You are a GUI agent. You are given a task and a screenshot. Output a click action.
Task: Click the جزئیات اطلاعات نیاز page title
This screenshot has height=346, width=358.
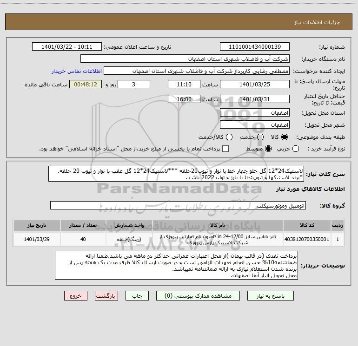(317, 22)
